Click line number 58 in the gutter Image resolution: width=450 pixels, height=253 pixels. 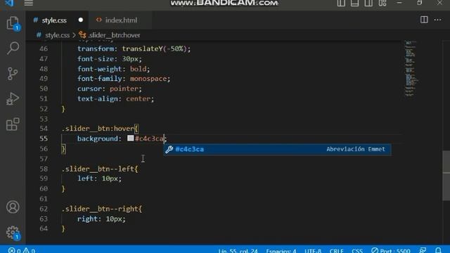tap(44, 169)
